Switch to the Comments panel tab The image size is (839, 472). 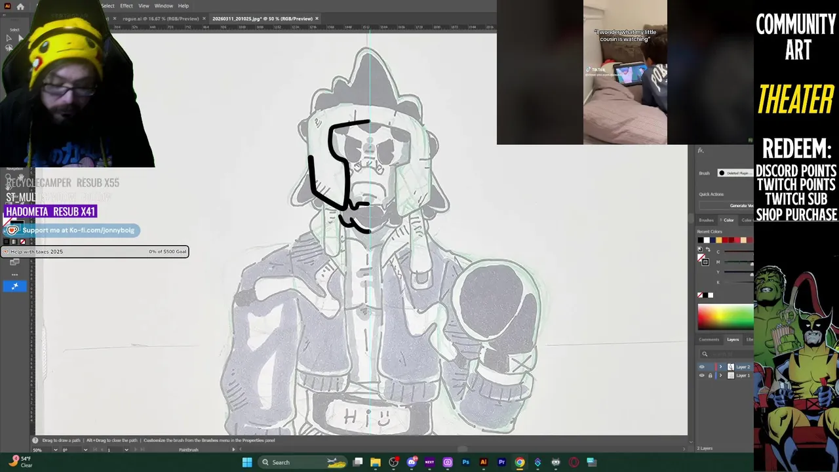click(x=709, y=340)
